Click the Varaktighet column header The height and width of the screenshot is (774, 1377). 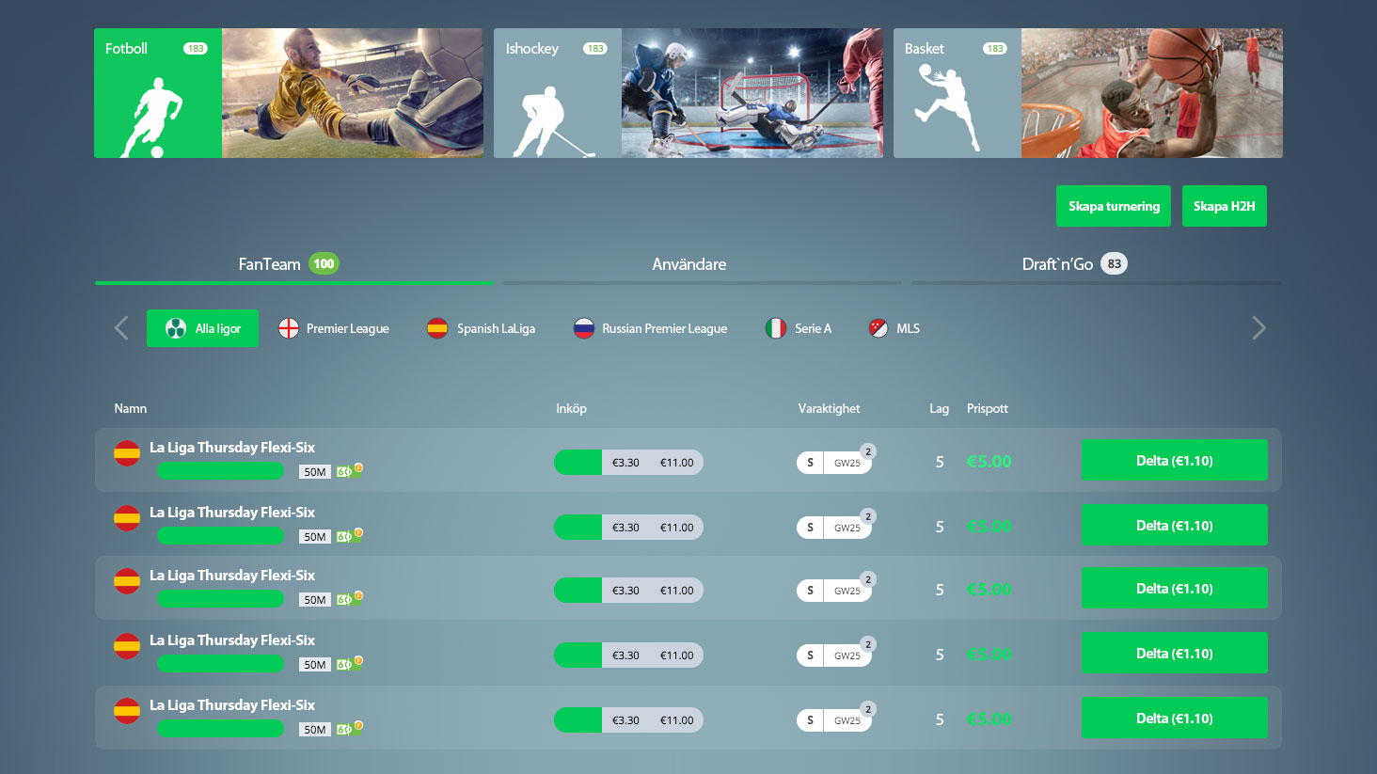(829, 408)
